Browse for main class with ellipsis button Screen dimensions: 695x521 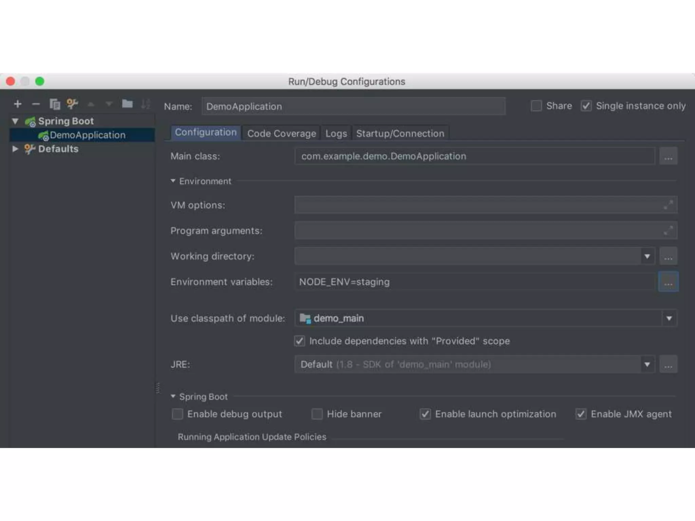(x=668, y=156)
